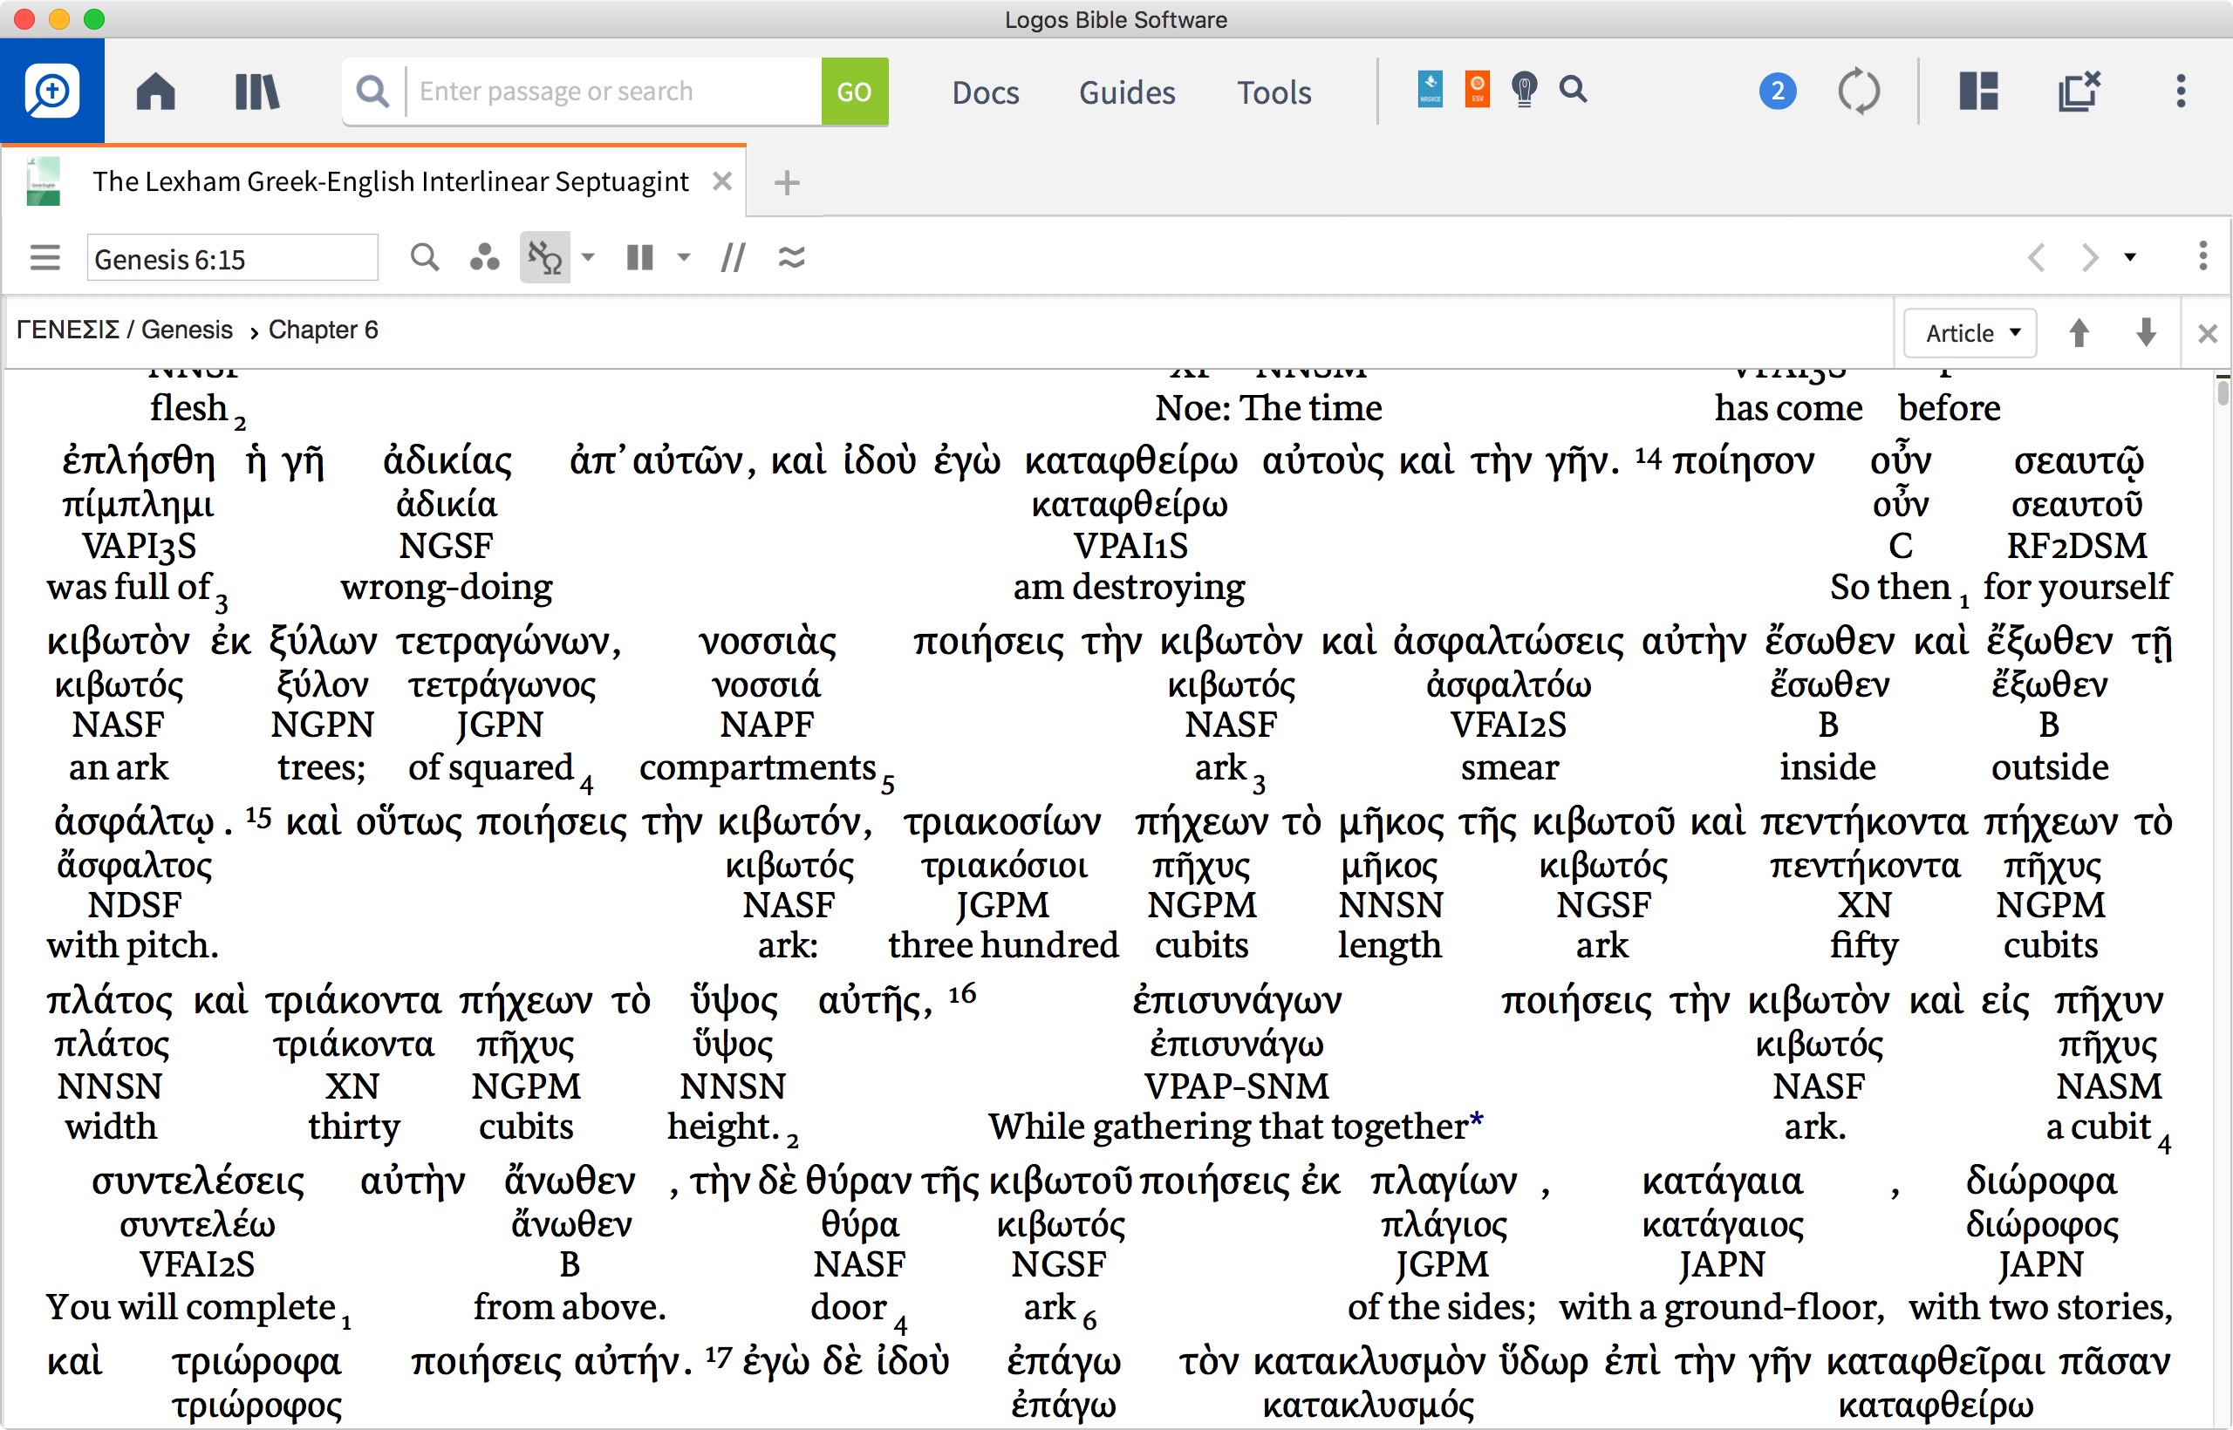Open the panel table of contents menu
This screenshot has height=1430, width=2233.
point(44,257)
